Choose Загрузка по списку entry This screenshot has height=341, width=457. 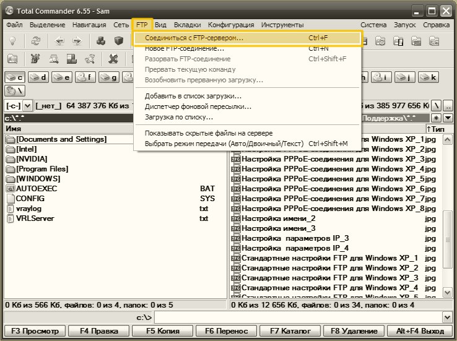coord(247,117)
